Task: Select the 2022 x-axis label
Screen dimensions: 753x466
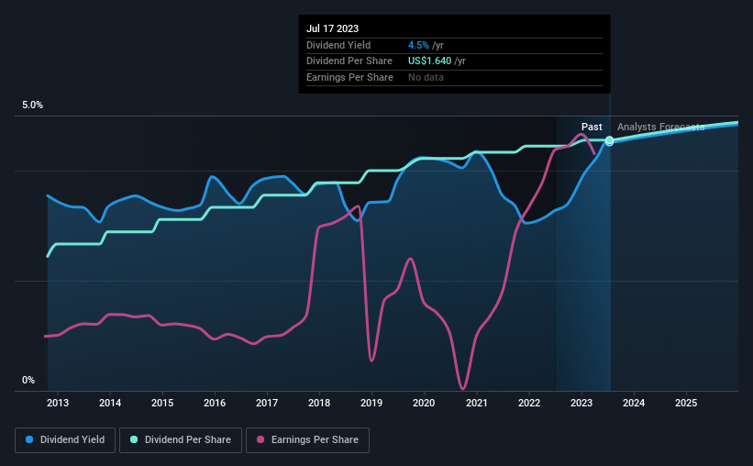Action: point(529,403)
